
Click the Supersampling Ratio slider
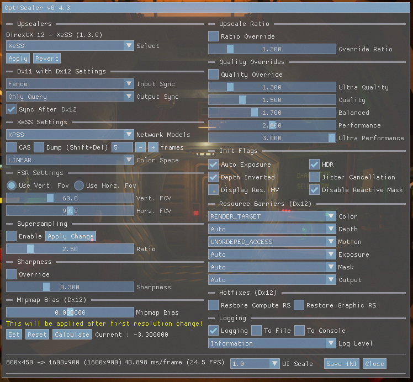[x=70, y=249]
